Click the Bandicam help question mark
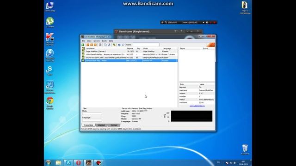 point(181,31)
